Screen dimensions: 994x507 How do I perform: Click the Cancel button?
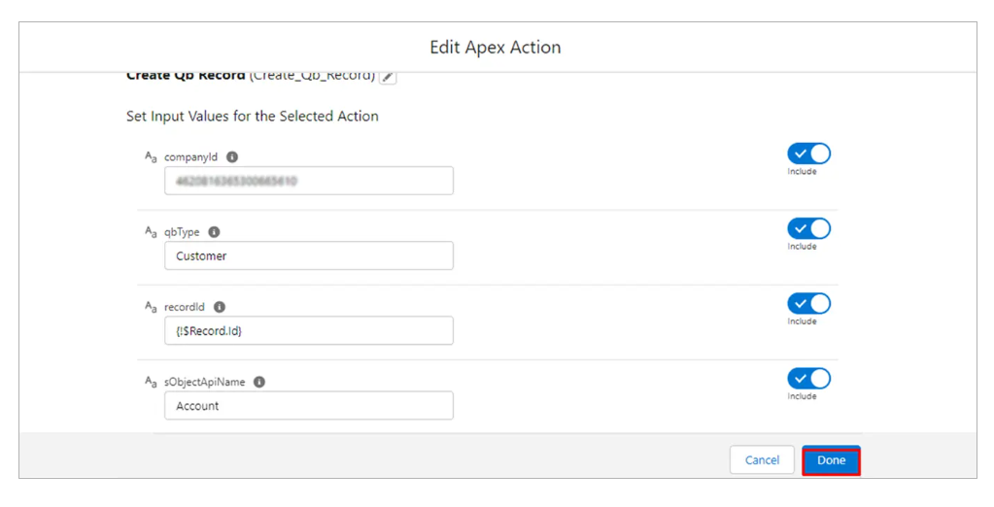[x=762, y=460]
